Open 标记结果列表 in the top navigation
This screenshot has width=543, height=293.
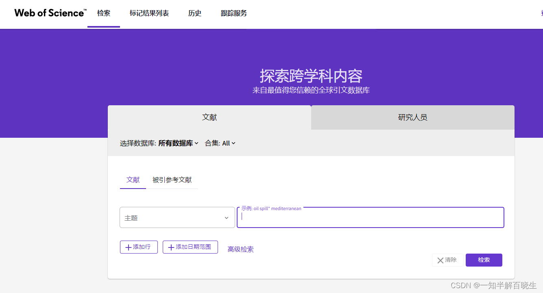pyautogui.click(x=149, y=13)
